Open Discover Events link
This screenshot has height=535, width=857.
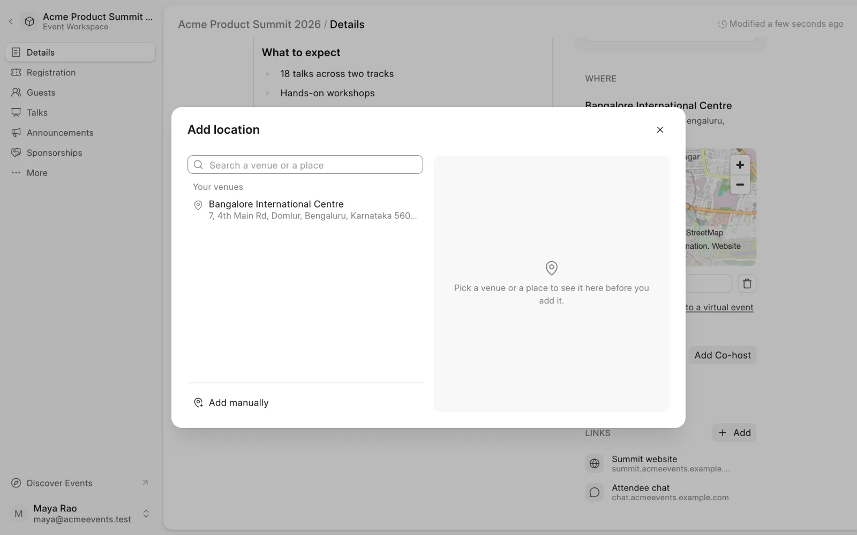coord(80,483)
